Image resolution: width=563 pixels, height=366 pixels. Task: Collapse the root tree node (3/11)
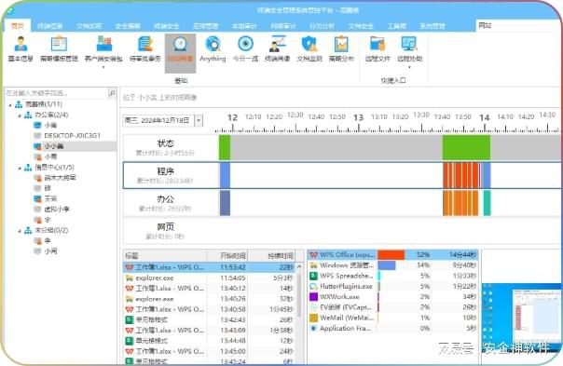click(x=10, y=105)
